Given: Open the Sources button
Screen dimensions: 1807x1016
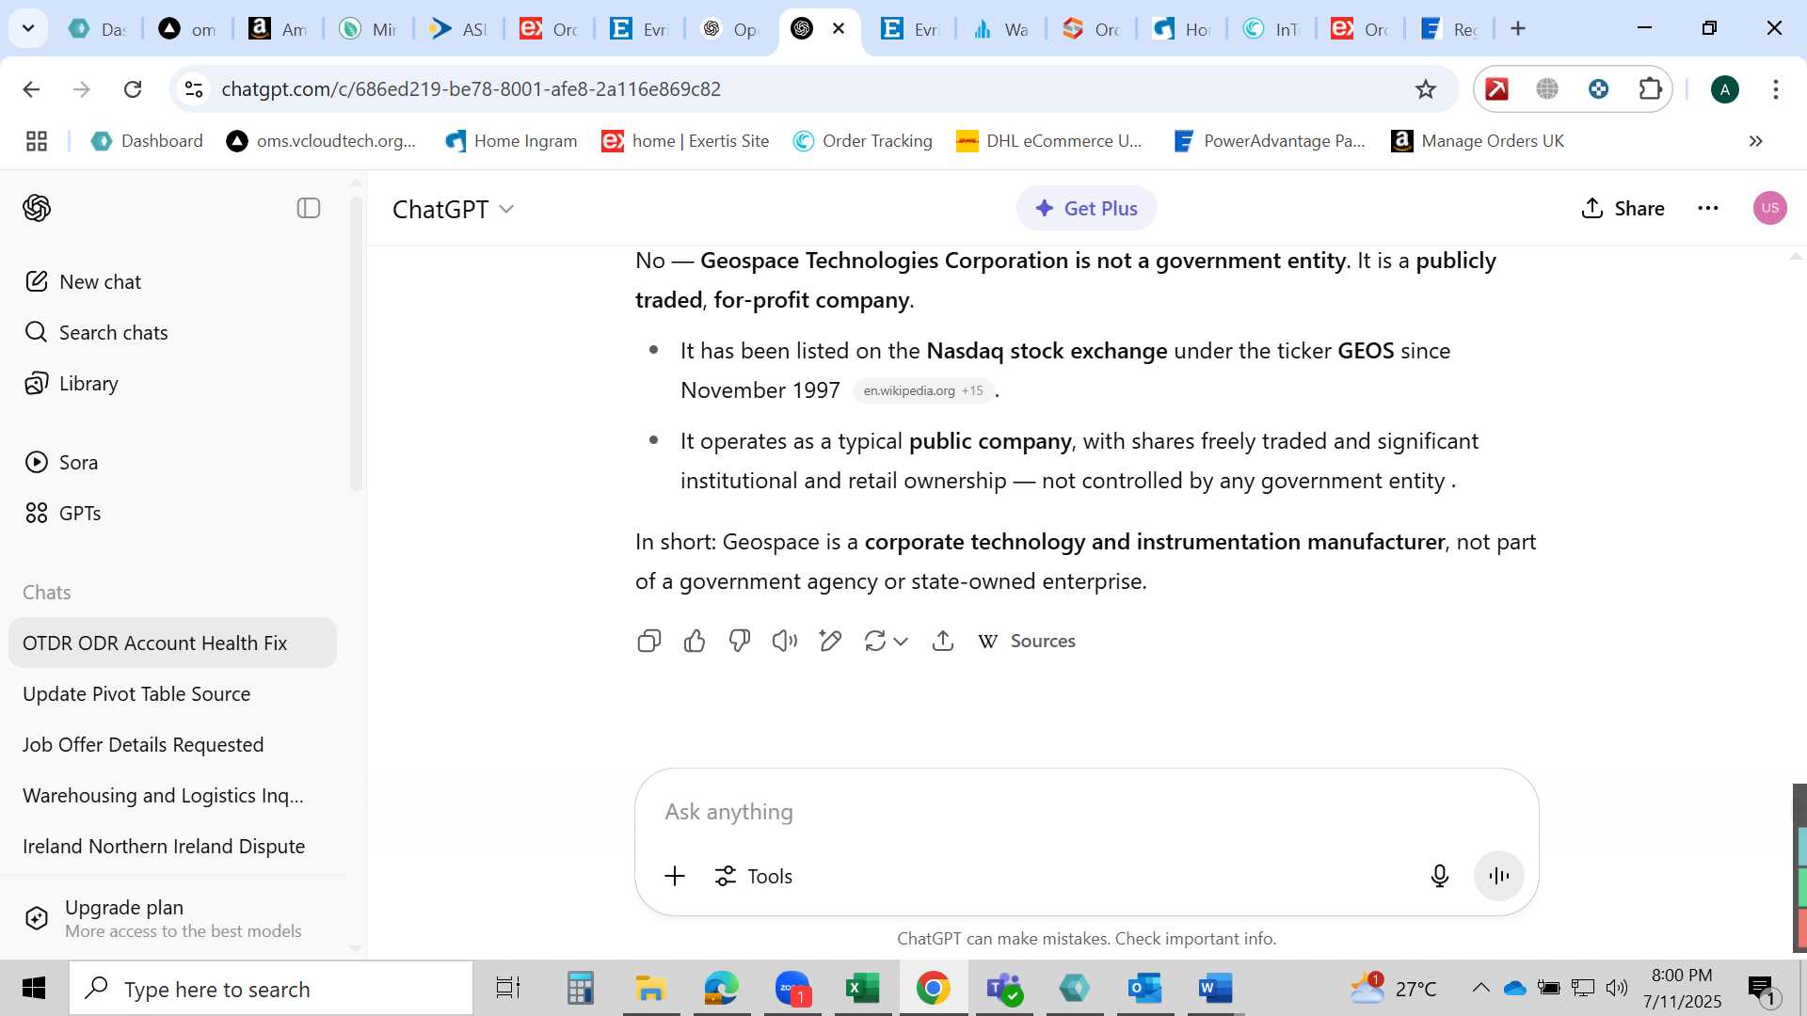Looking at the screenshot, I should pyautogui.click(x=1028, y=642).
